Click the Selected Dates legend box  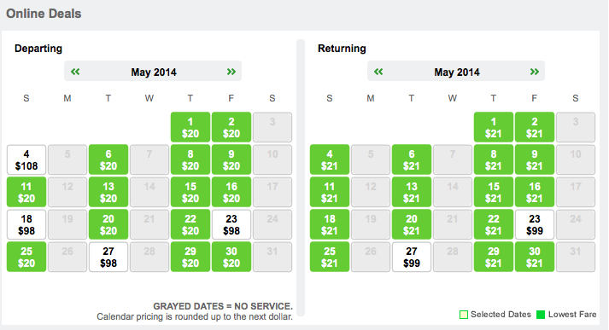coord(463,315)
